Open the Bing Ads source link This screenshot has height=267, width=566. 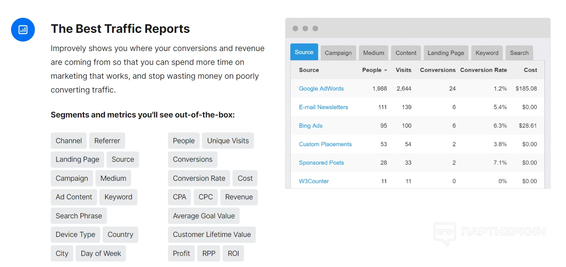point(311,126)
